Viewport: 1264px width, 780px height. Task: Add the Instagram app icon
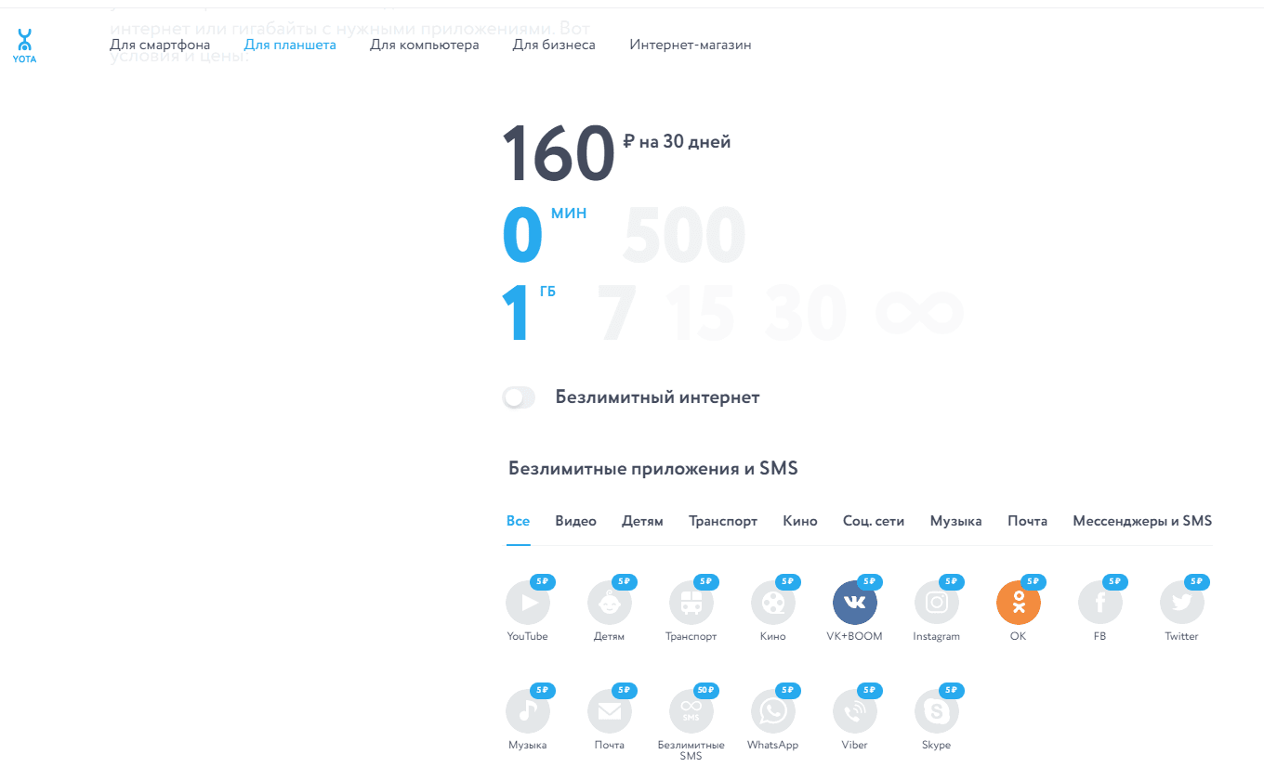click(937, 603)
